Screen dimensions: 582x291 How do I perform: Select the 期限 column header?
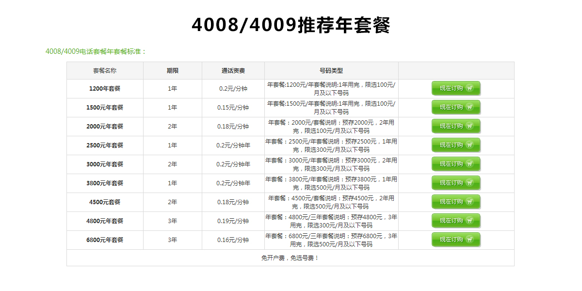point(173,71)
